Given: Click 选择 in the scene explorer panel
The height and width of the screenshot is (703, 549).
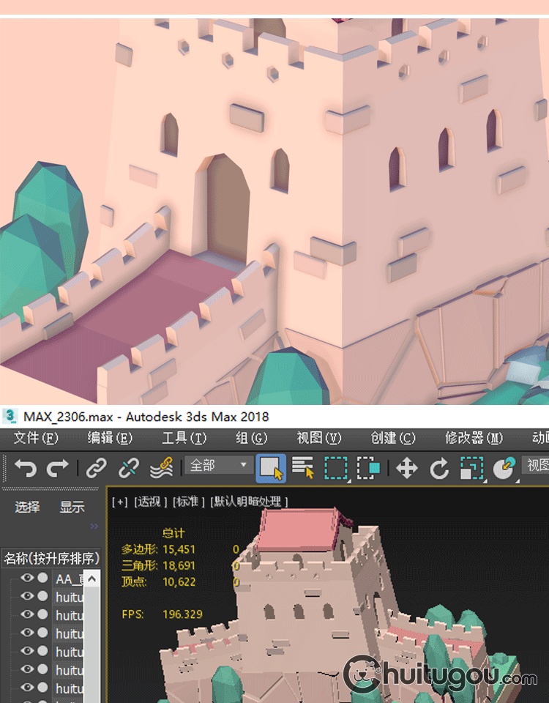Looking at the screenshot, I should [x=27, y=507].
